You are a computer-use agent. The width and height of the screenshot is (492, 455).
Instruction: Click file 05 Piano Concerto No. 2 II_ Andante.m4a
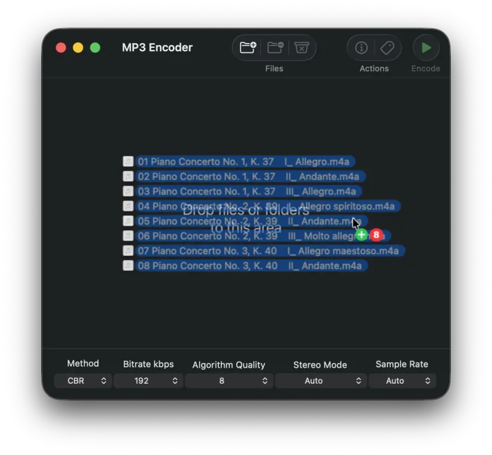point(251,221)
